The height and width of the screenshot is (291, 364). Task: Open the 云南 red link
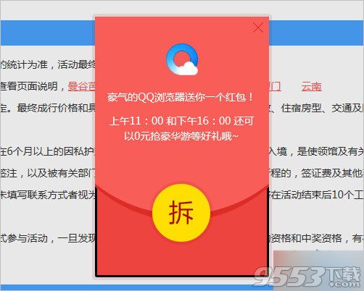pyautogui.click(x=311, y=87)
